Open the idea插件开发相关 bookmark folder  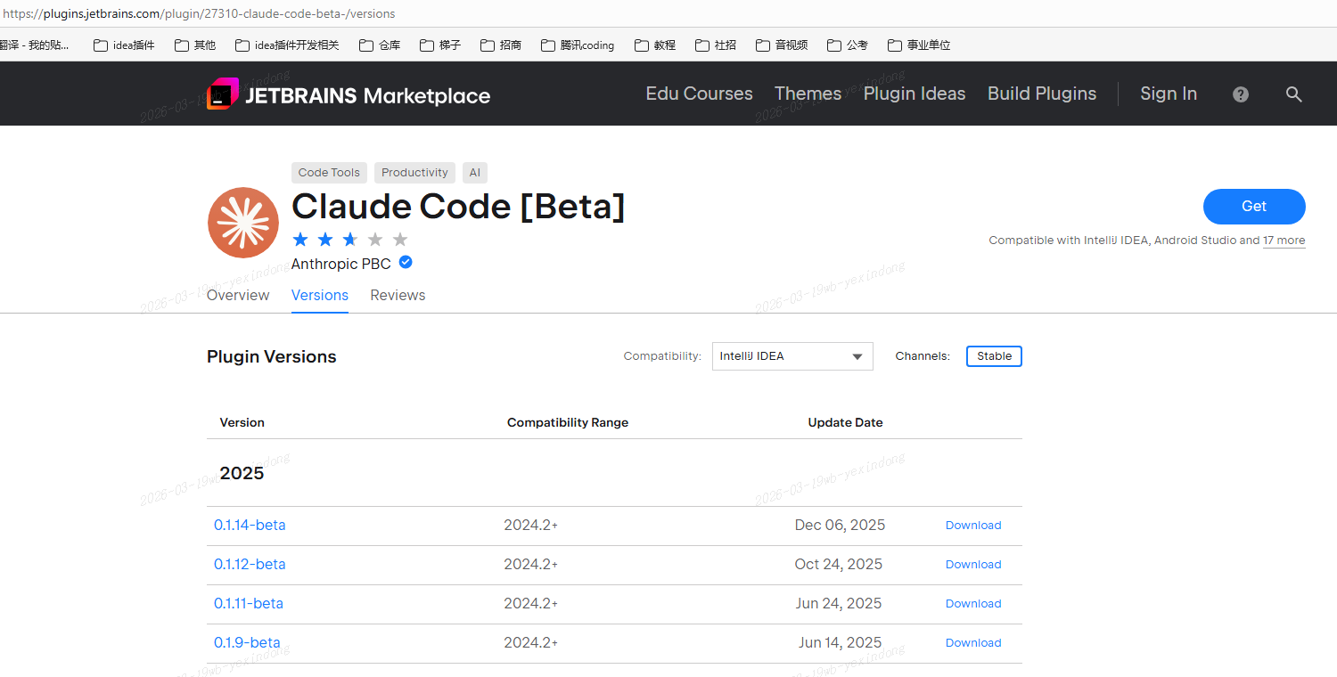pyautogui.click(x=287, y=45)
